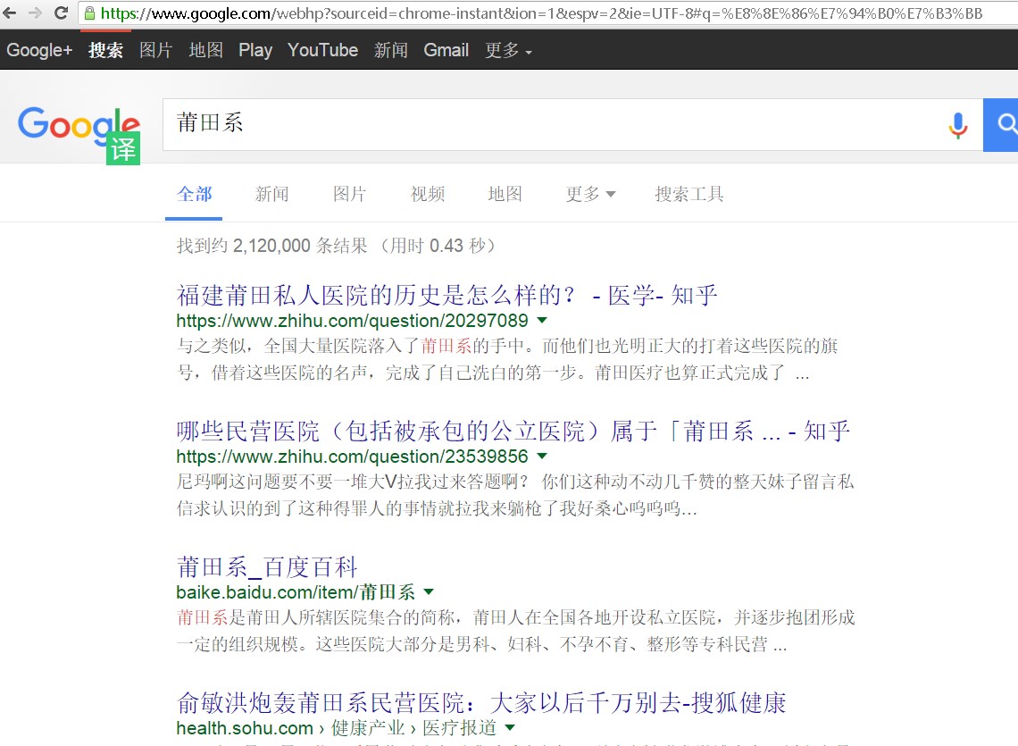Click the browser back arrow
Image resolution: width=1018 pixels, height=746 pixels.
coord(10,13)
